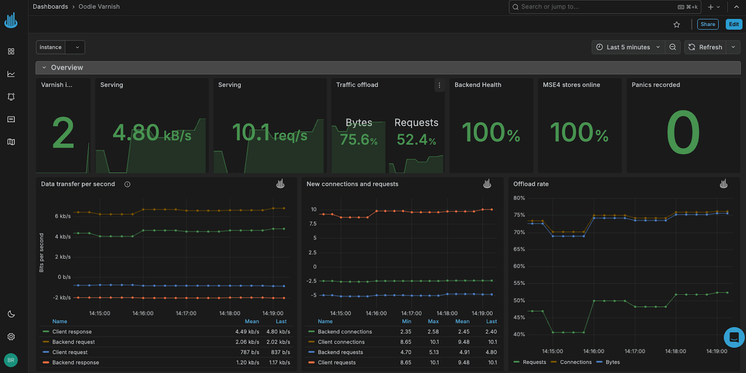Open the Last 5 minutes time picker
This screenshot has width=746, height=373.
point(628,47)
